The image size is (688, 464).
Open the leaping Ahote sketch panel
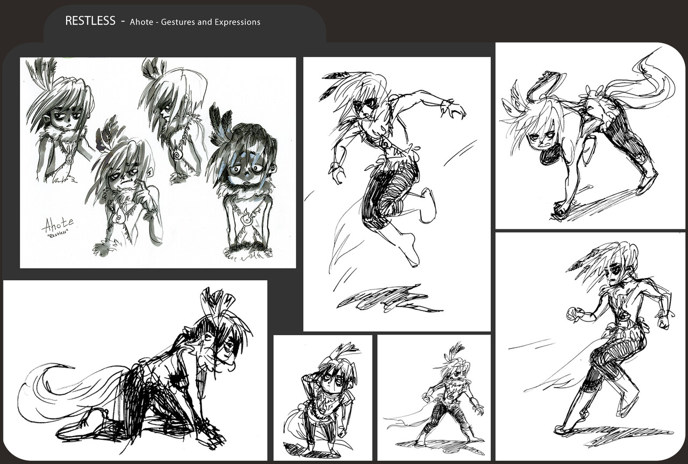point(397,194)
